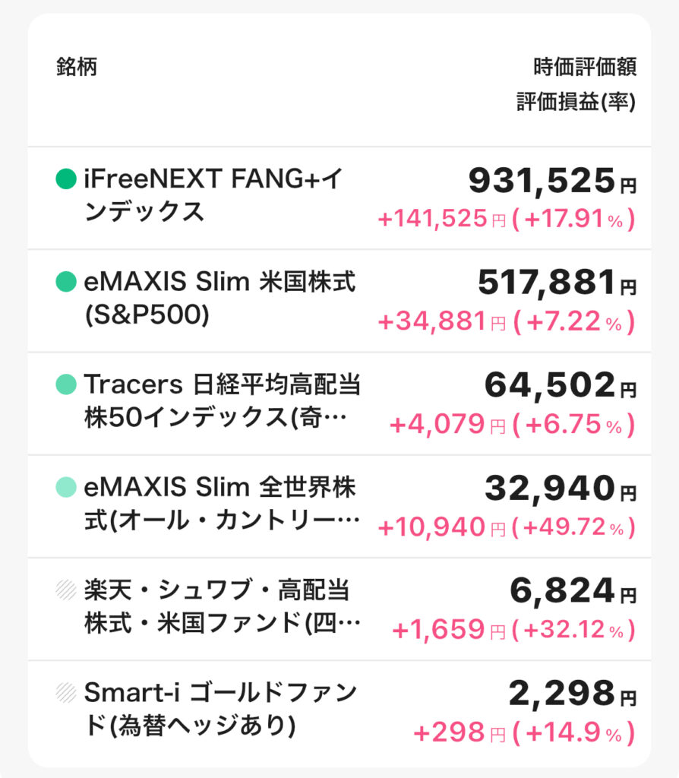Click the hatched gray icon beside 楽天・シュワブ
Image resolution: width=679 pixels, height=778 pixels.
pos(66,590)
